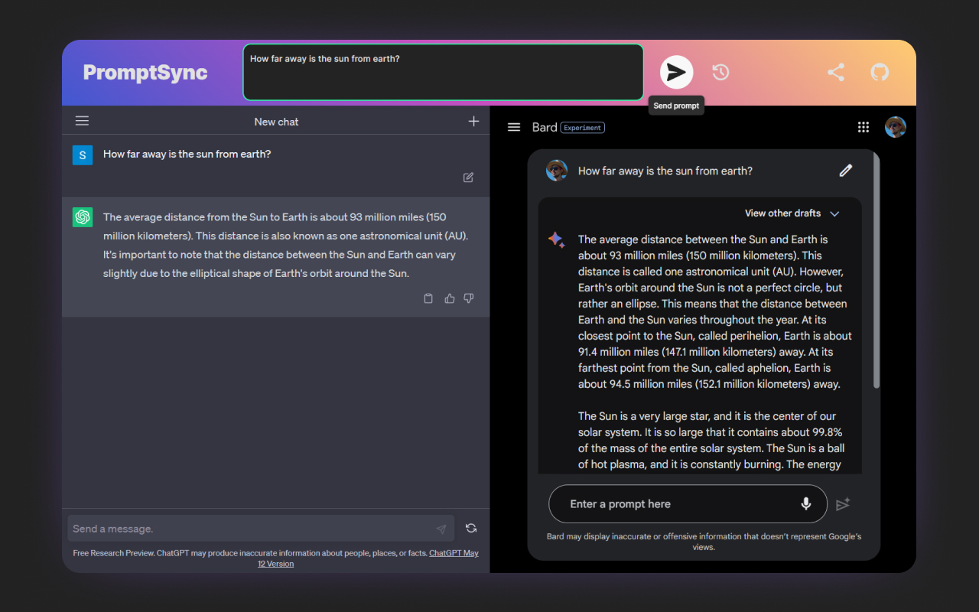Click the Bard question 'How far away is the sun from earth?'
Image resolution: width=979 pixels, height=612 pixels.
[665, 171]
